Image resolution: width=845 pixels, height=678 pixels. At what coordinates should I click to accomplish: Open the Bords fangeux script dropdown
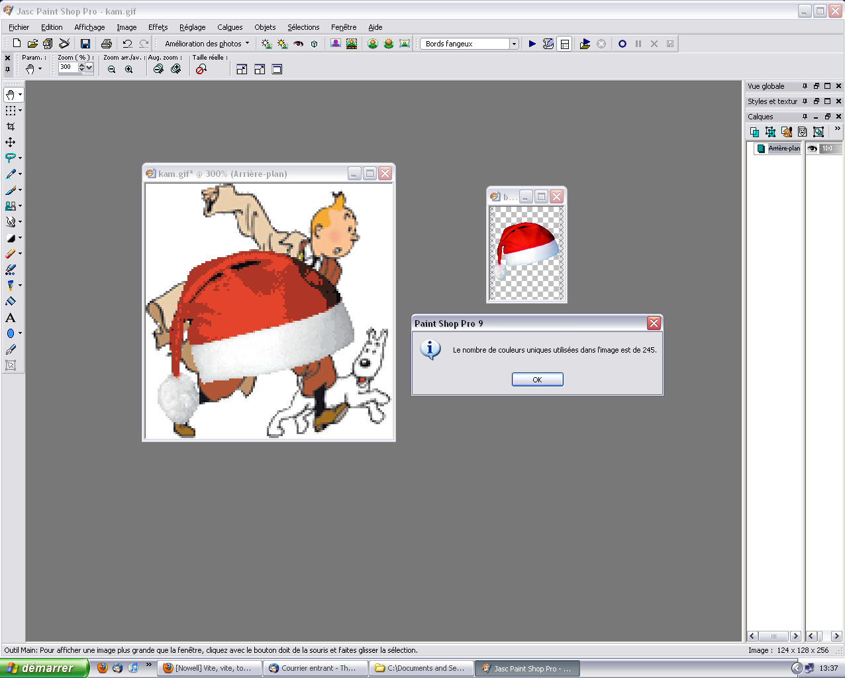tap(514, 44)
